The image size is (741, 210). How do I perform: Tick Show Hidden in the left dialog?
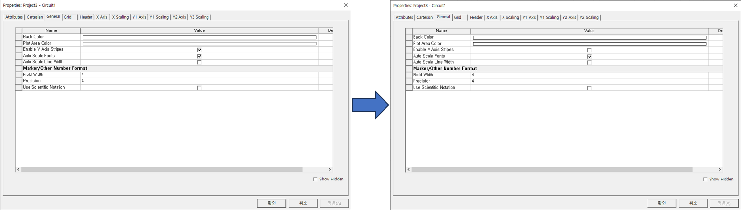[x=315, y=179]
